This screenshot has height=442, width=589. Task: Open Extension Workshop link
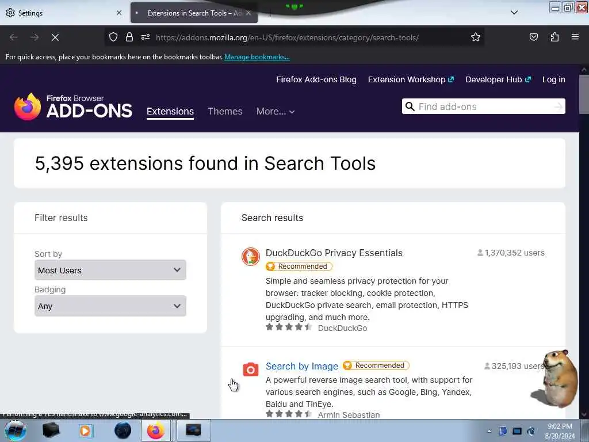(x=411, y=79)
